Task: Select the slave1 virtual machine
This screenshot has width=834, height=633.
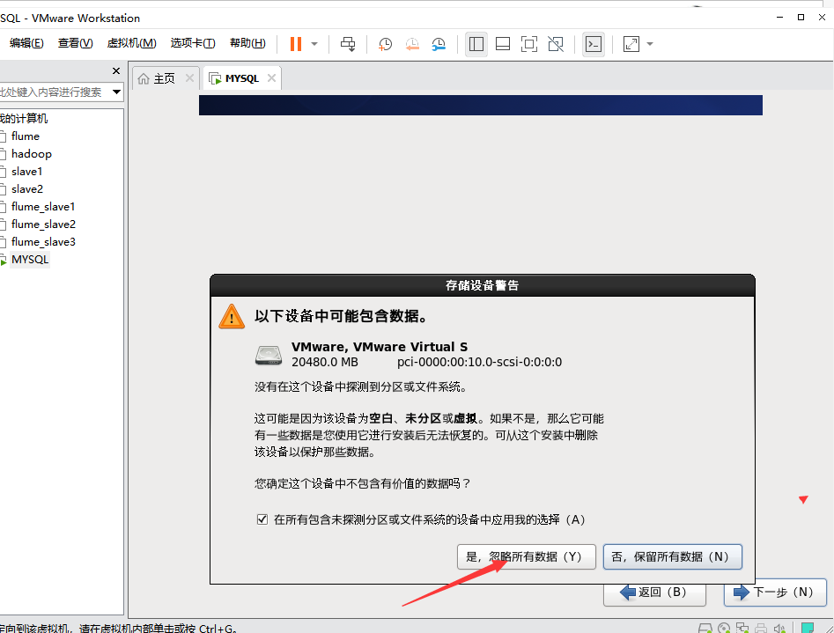Action: tap(26, 172)
